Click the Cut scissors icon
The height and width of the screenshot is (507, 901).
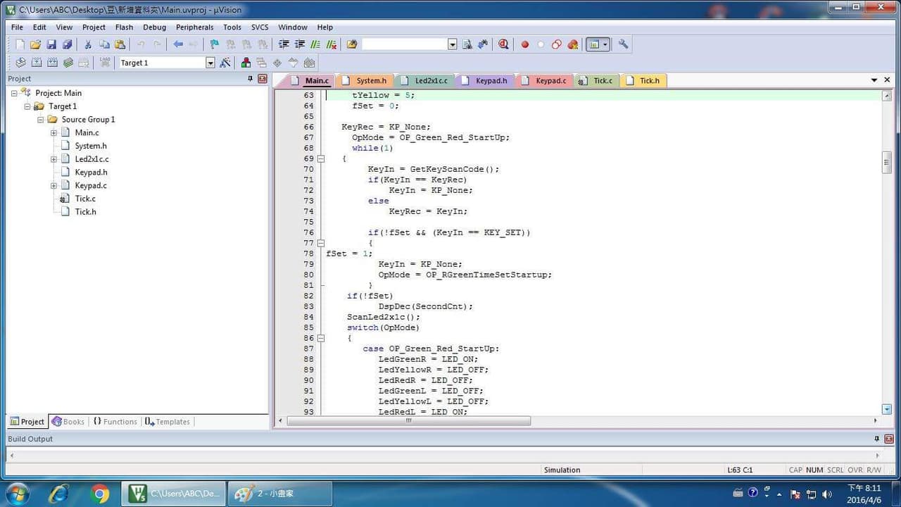88,44
